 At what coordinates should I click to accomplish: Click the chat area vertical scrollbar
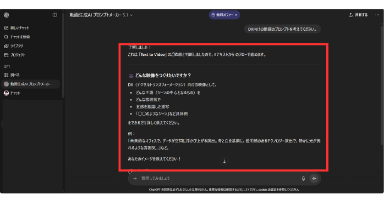[x=382, y=85]
